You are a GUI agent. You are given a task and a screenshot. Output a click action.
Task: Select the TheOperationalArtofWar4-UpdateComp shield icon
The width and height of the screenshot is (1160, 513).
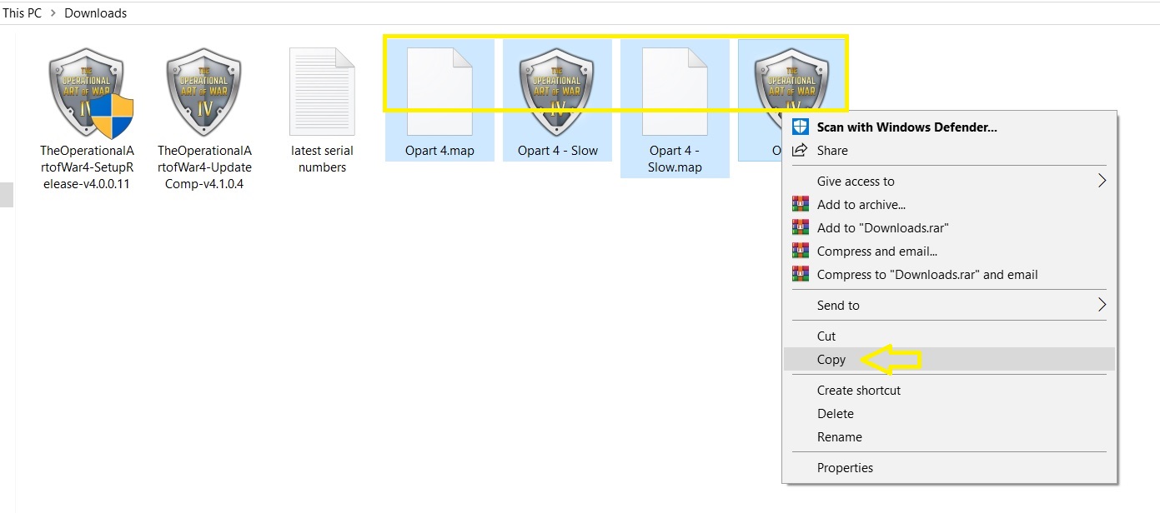pyautogui.click(x=204, y=92)
